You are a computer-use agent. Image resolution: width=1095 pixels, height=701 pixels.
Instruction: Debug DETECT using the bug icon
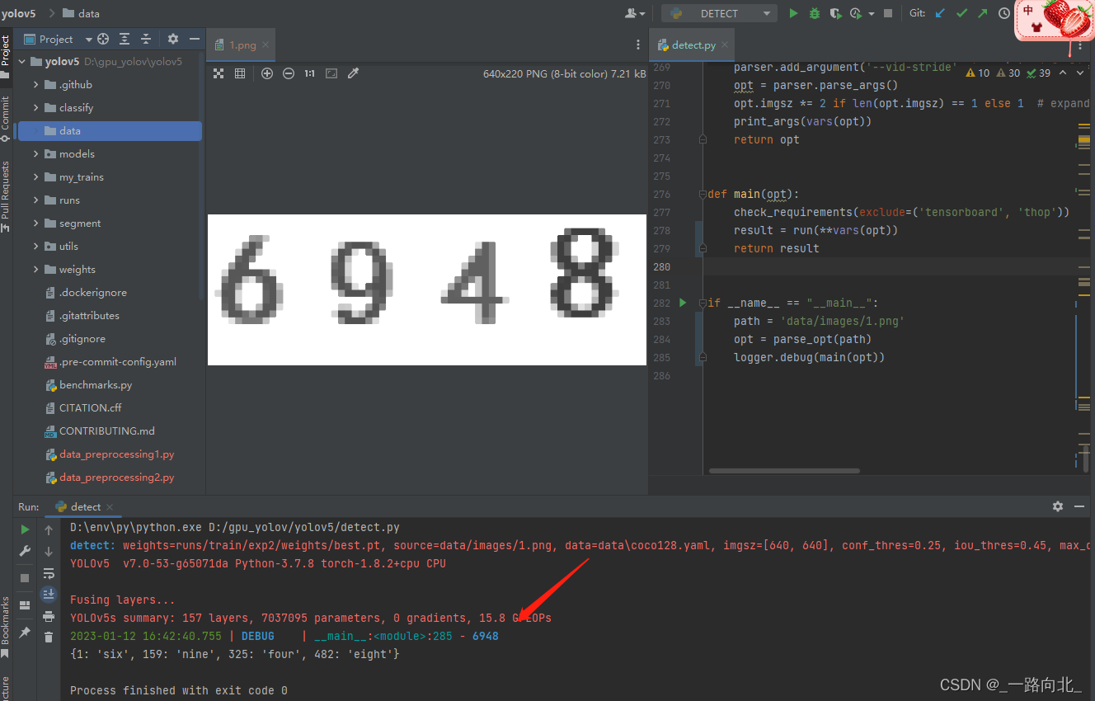[x=814, y=13]
